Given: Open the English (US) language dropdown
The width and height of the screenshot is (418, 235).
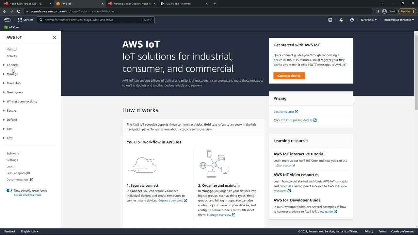Looking at the screenshot, I should click(x=30, y=231).
